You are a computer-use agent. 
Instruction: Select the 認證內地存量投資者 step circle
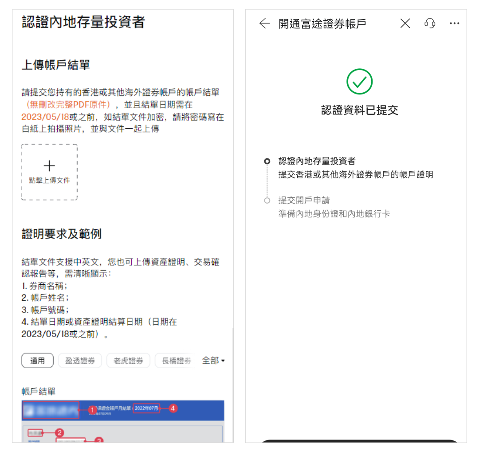pos(267,161)
